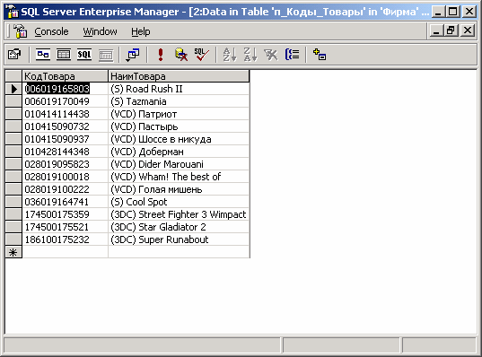Click cell 006019170049
This screenshot has width=482, height=357.
click(65, 101)
